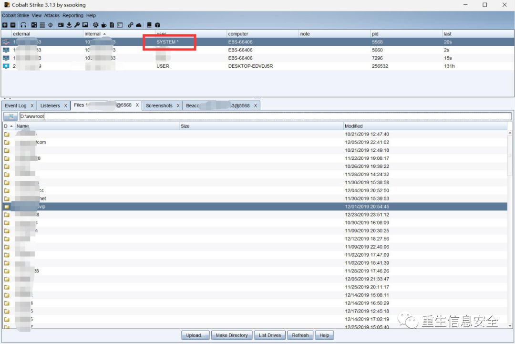Select the DESKTOP-EDVDJ5R session row
Image resolution: width=515 pixels, height=344 pixels.
tap(257, 66)
